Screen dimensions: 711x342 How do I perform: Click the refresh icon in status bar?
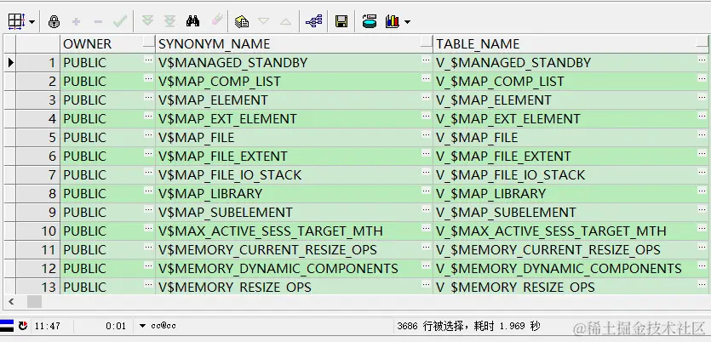click(23, 325)
